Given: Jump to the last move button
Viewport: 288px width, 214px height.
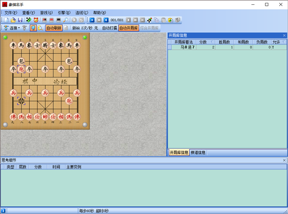Looking at the screenshot, I should tap(143, 20).
